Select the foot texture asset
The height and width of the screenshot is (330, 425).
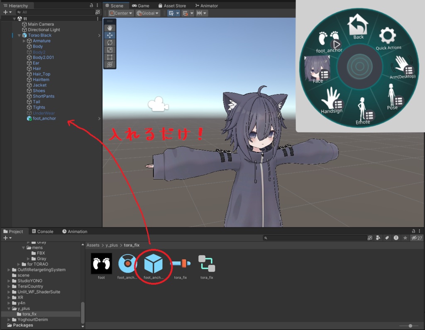coord(101,266)
